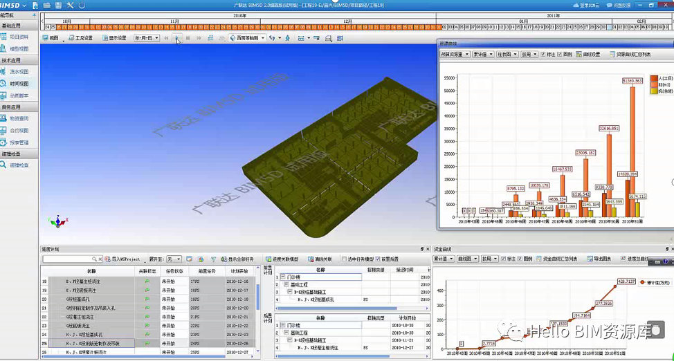Click 工况设置 in the view toolbar
Viewport: 674px width, 361px height.
[81, 38]
